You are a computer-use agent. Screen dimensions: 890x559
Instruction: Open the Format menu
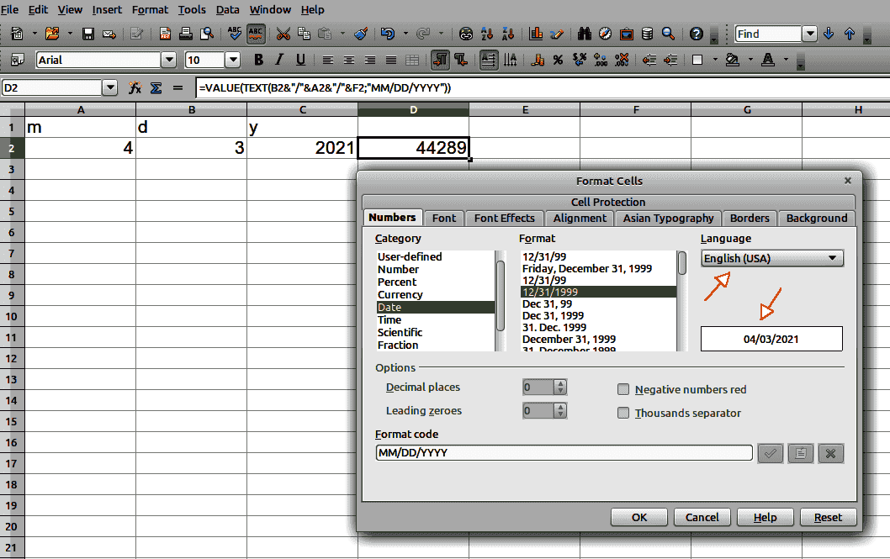[150, 9]
